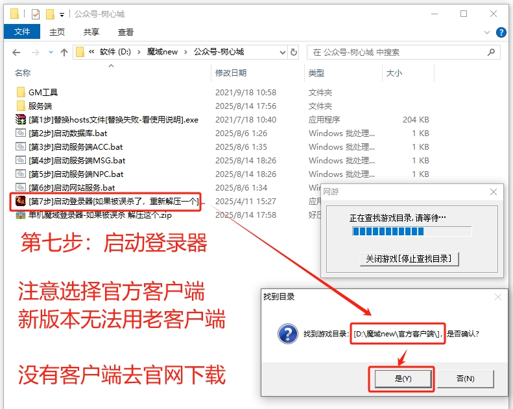
Task: Expand the breadcrumb overflow chevron «
Action: [91, 52]
